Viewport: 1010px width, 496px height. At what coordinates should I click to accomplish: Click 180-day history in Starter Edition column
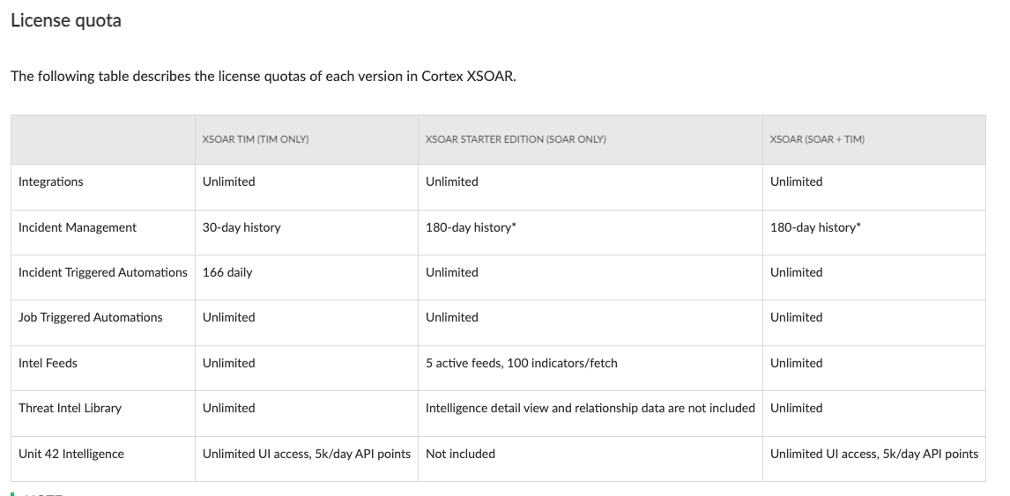[x=471, y=227]
